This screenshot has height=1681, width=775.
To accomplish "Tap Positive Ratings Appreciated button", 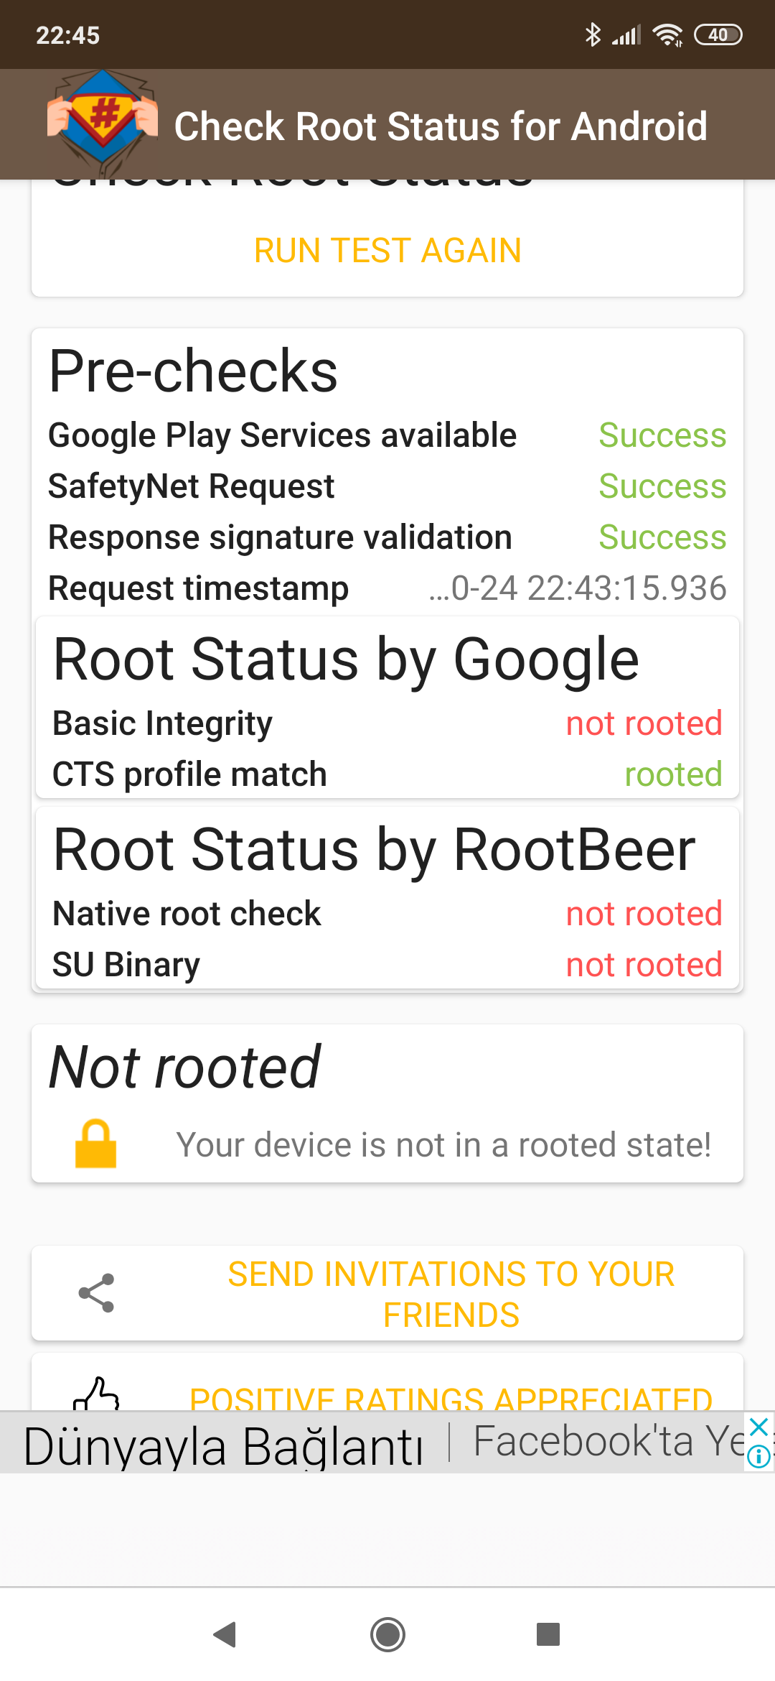I will point(451,1397).
